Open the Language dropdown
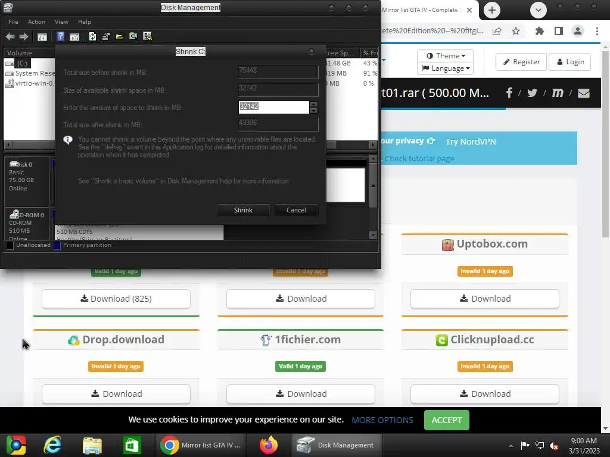Image resolution: width=610 pixels, height=457 pixels. point(446,68)
